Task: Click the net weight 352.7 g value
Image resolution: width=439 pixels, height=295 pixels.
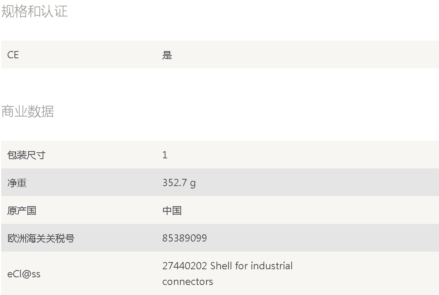Action: (x=179, y=183)
